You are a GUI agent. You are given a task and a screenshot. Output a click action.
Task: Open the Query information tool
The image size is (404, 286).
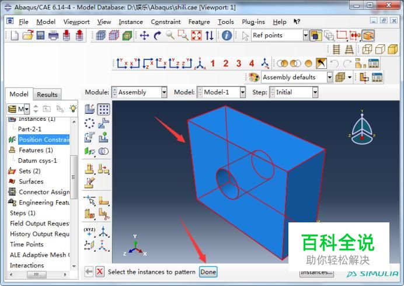click(227, 35)
